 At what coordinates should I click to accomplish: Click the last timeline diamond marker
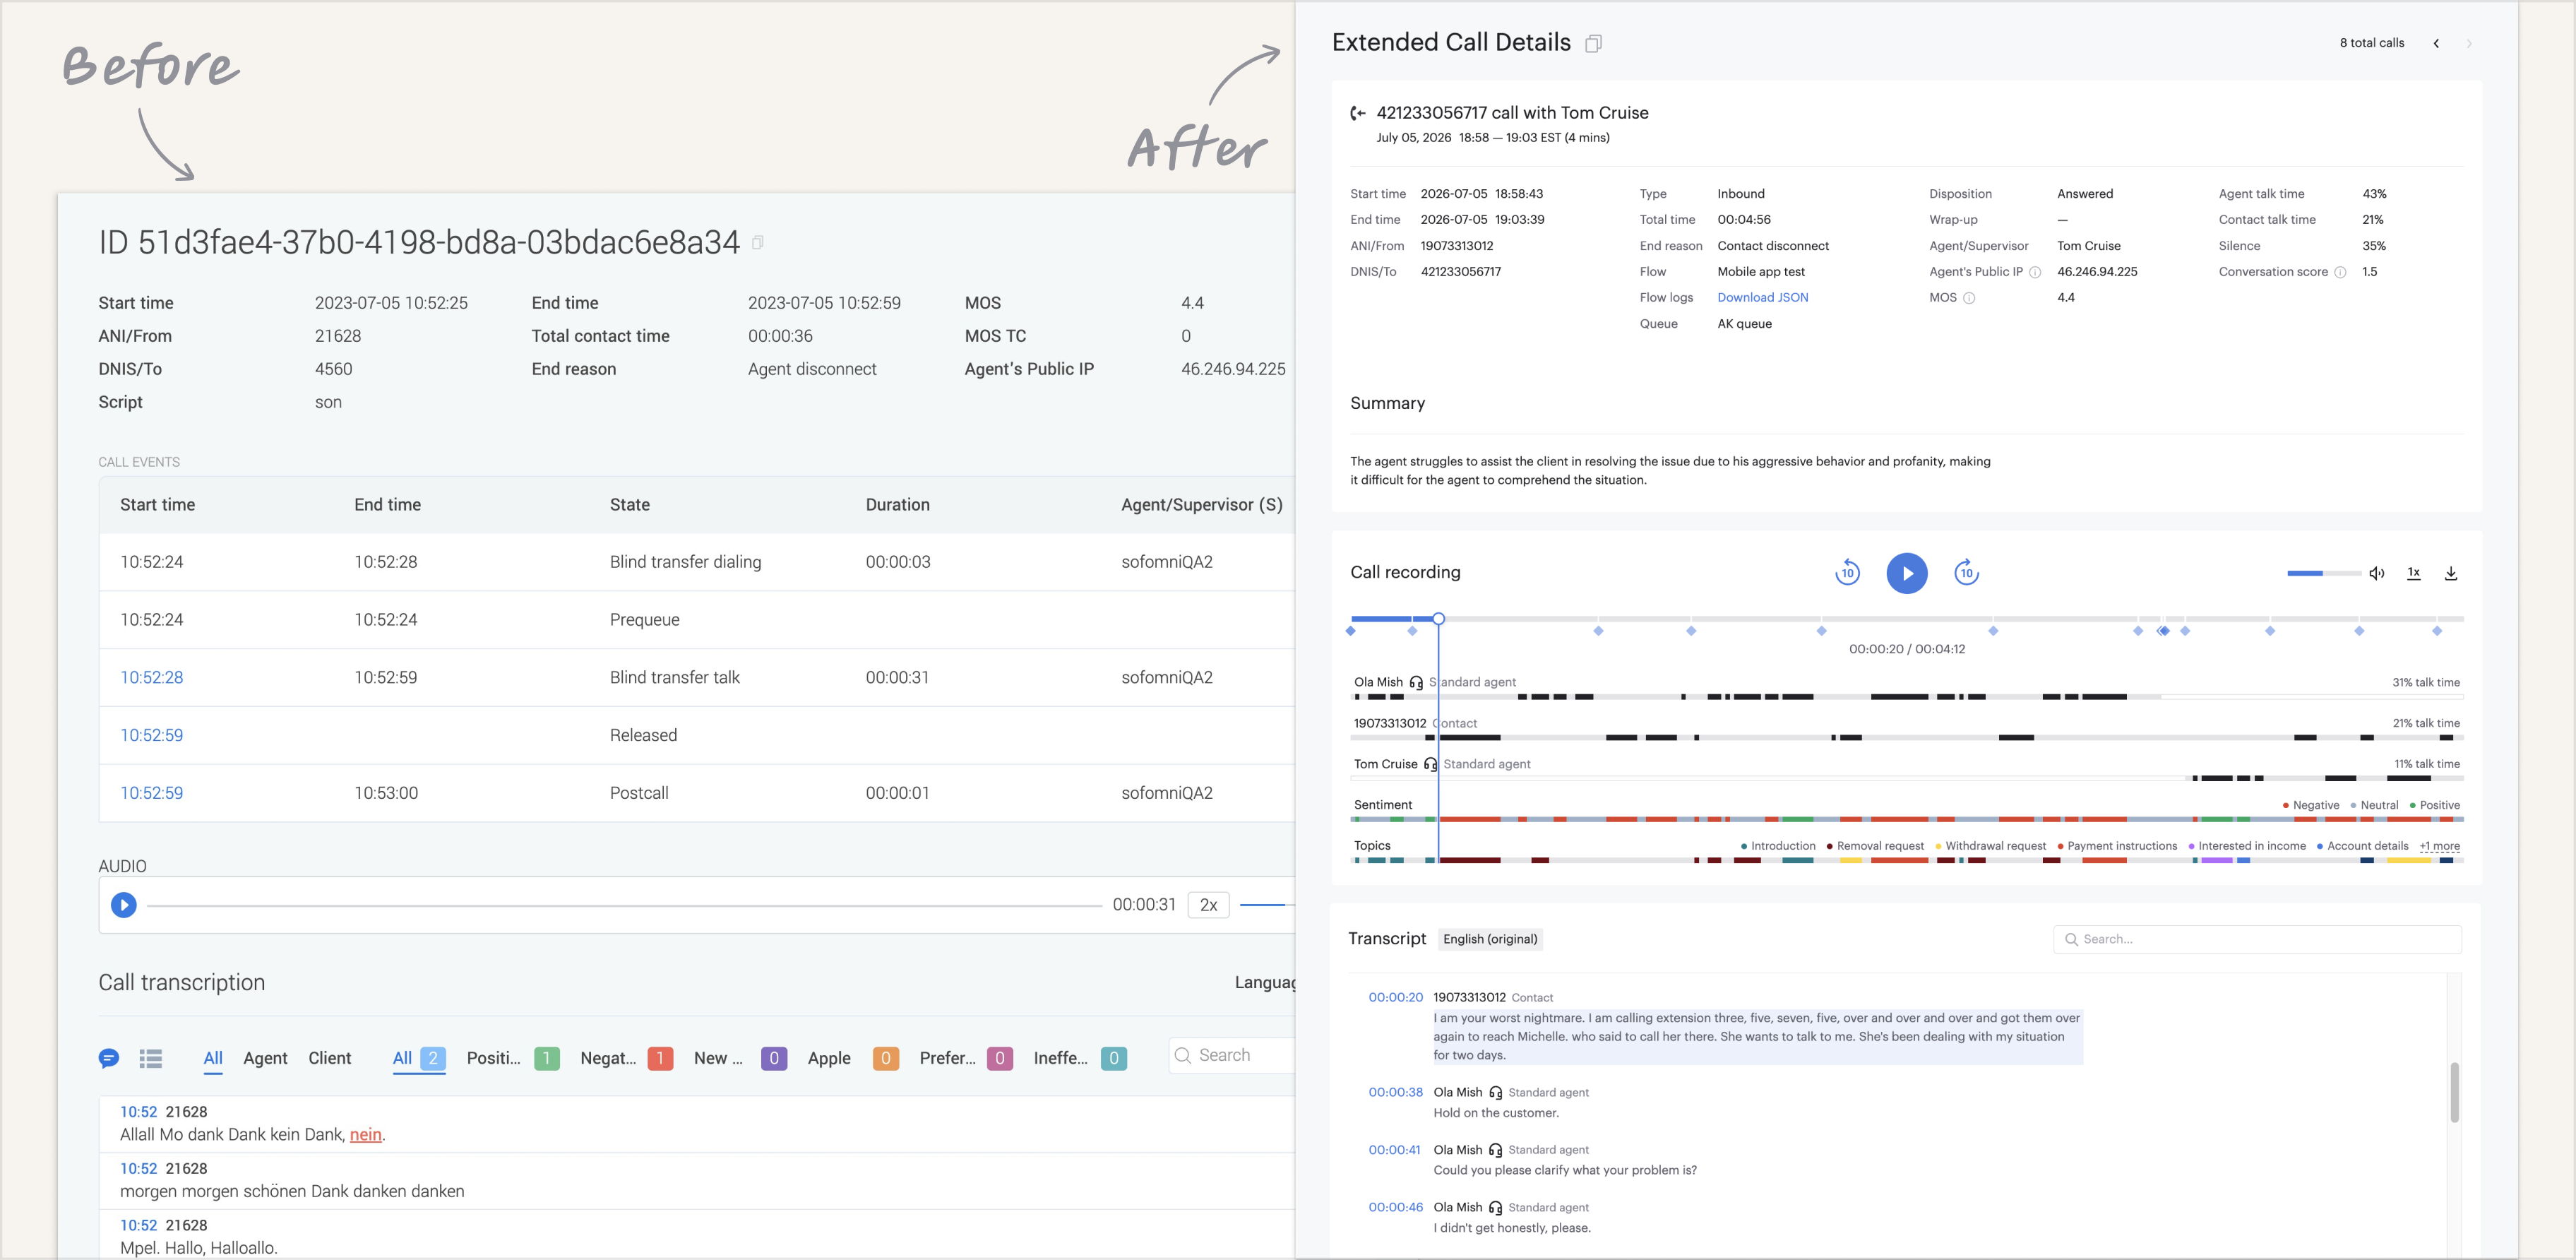click(x=2437, y=631)
